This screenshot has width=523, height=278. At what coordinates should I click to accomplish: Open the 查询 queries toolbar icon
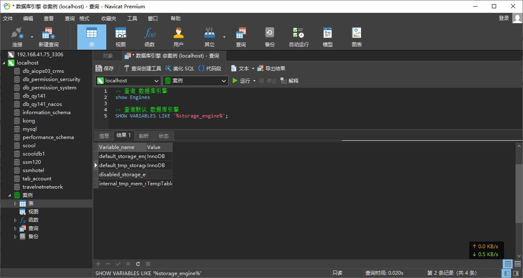[x=241, y=37]
